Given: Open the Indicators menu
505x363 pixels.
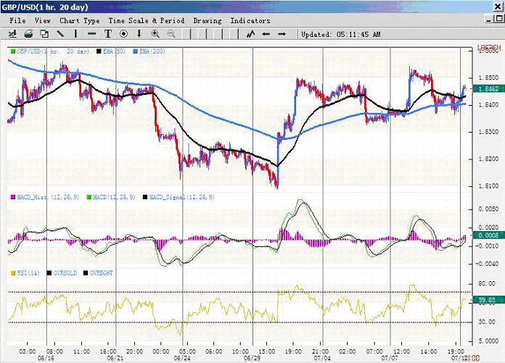Looking at the screenshot, I should (250, 21).
